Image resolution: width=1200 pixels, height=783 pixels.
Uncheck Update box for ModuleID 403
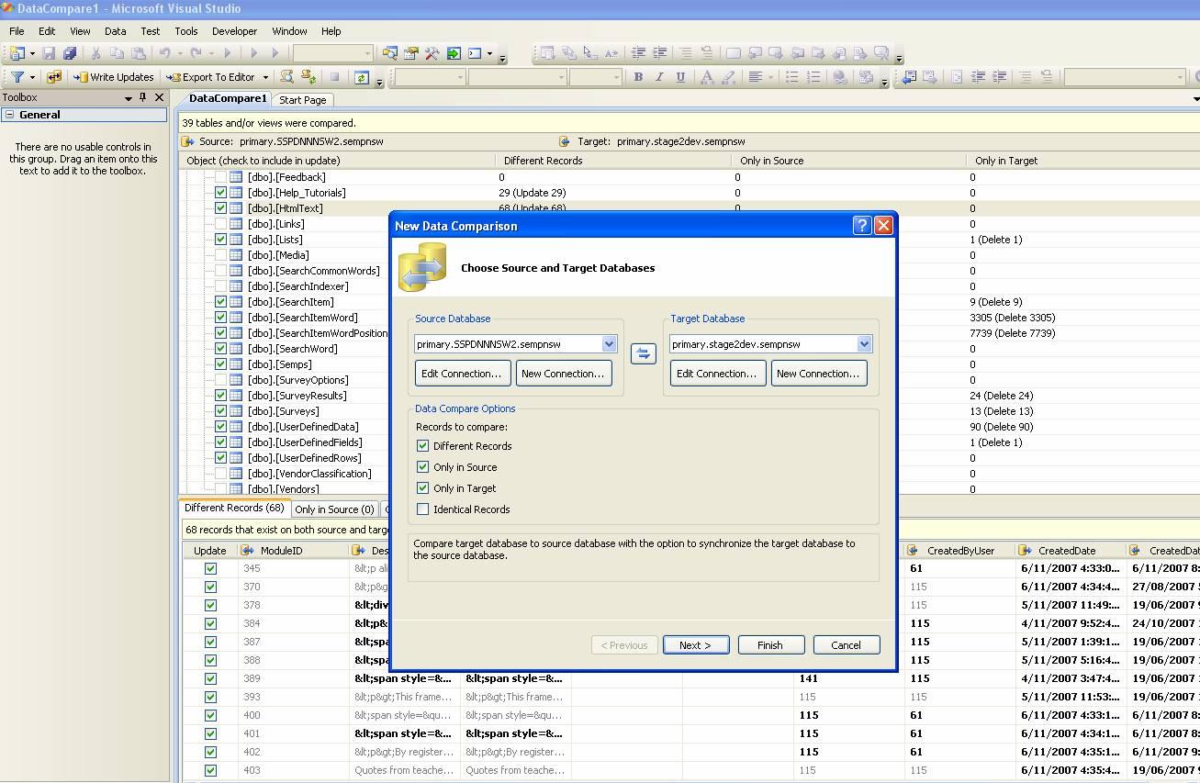(210, 770)
